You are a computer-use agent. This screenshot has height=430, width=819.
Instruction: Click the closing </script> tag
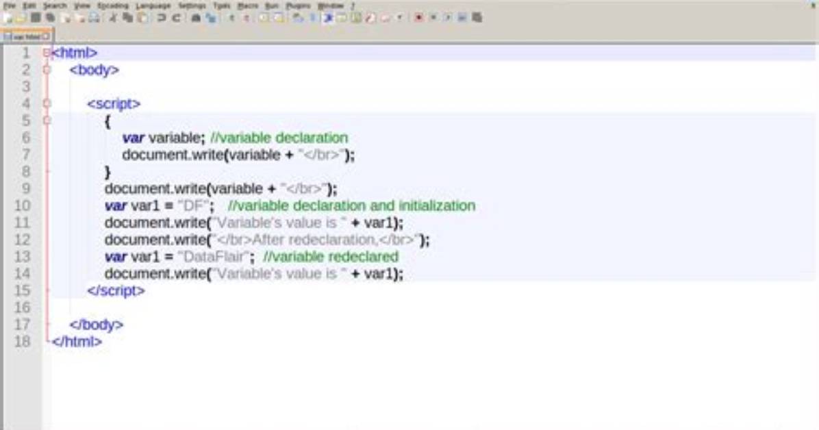pyautogui.click(x=116, y=290)
